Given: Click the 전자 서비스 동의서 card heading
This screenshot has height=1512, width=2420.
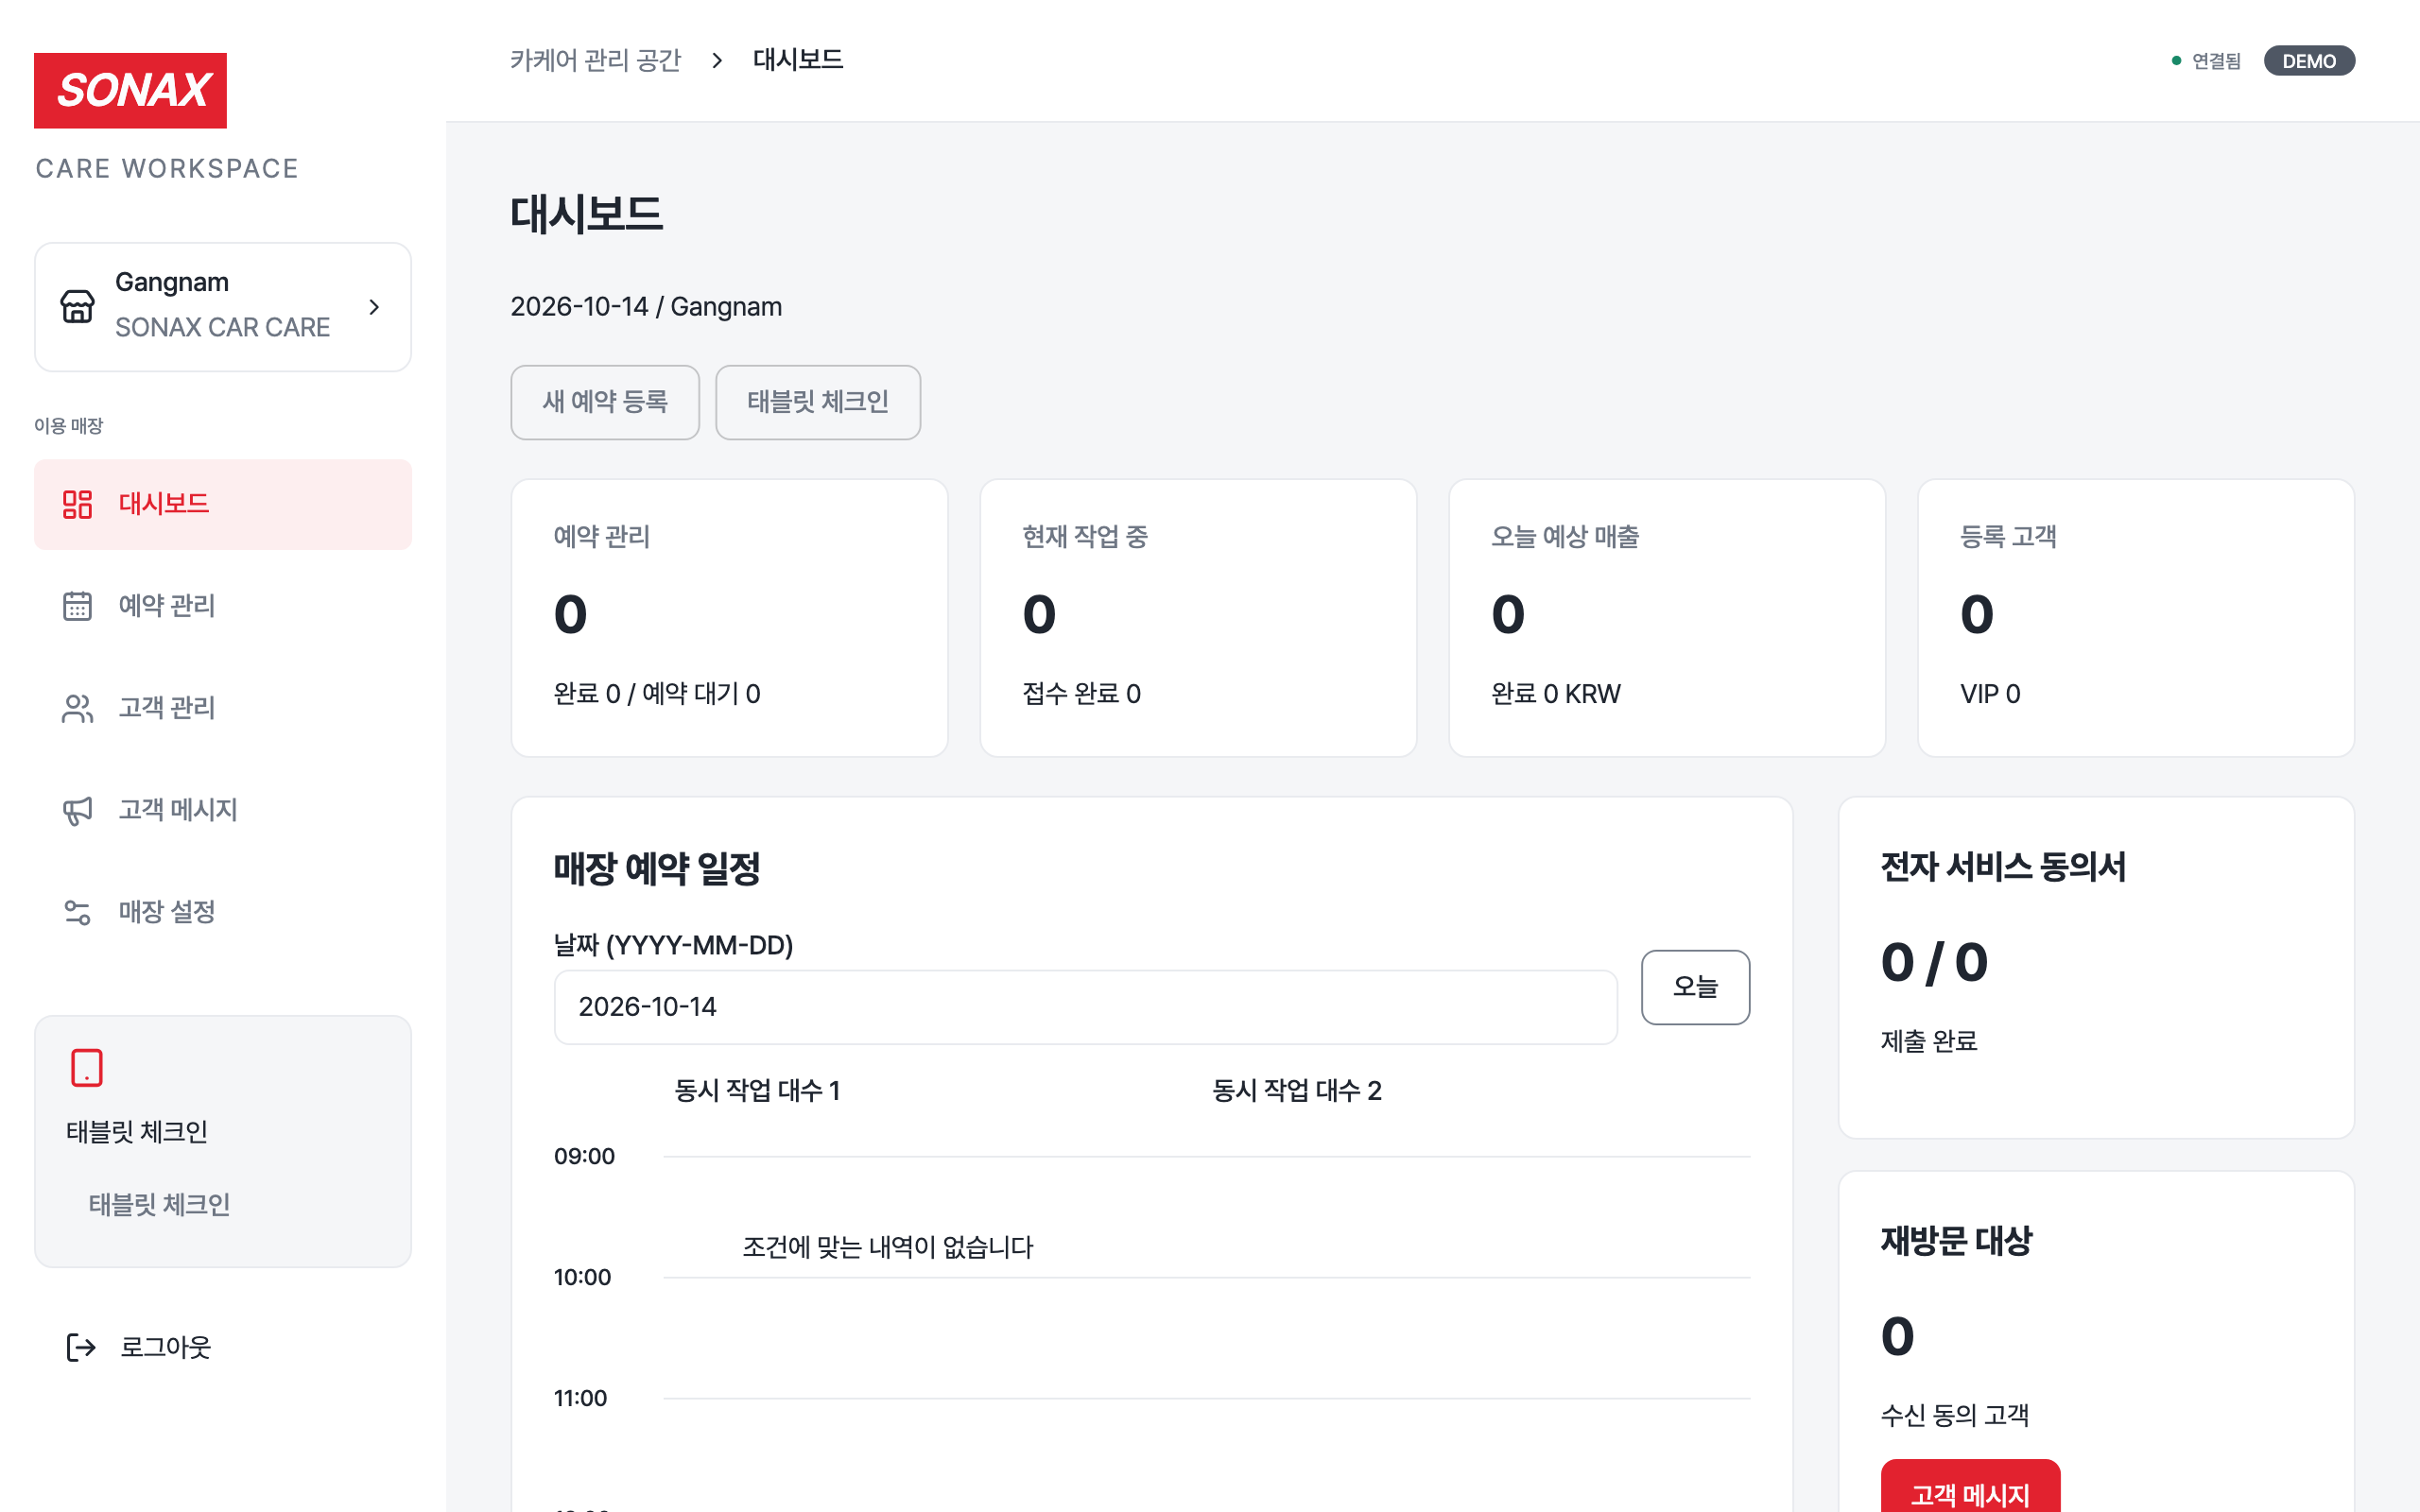Looking at the screenshot, I should coord(2003,867).
